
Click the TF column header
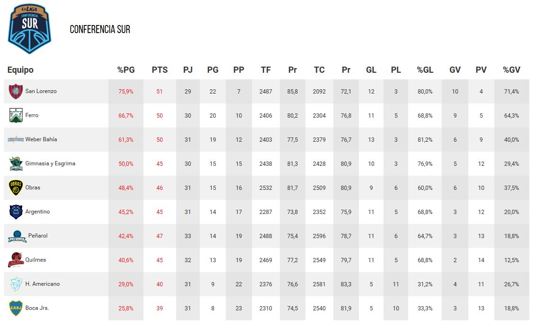[266, 70]
